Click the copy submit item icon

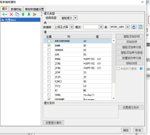pyautogui.click(x=17, y=14)
